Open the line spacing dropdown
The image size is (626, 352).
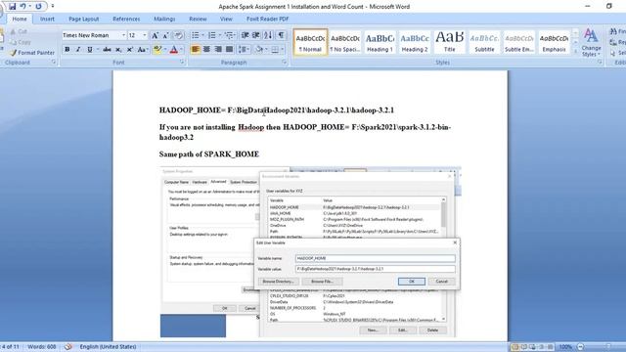click(244, 50)
